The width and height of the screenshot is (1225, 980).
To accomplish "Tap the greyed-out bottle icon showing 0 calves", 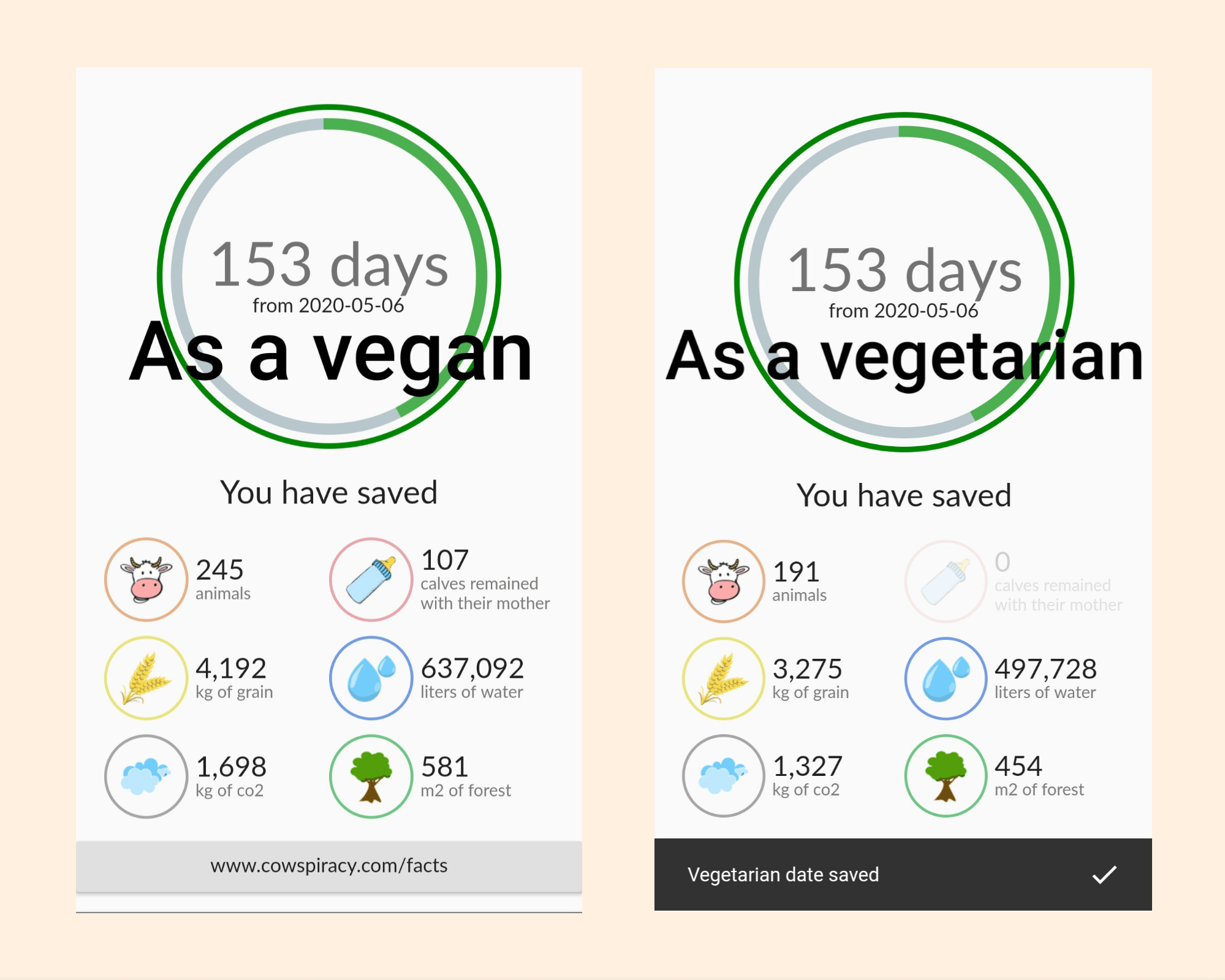I will tap(944, 579).
